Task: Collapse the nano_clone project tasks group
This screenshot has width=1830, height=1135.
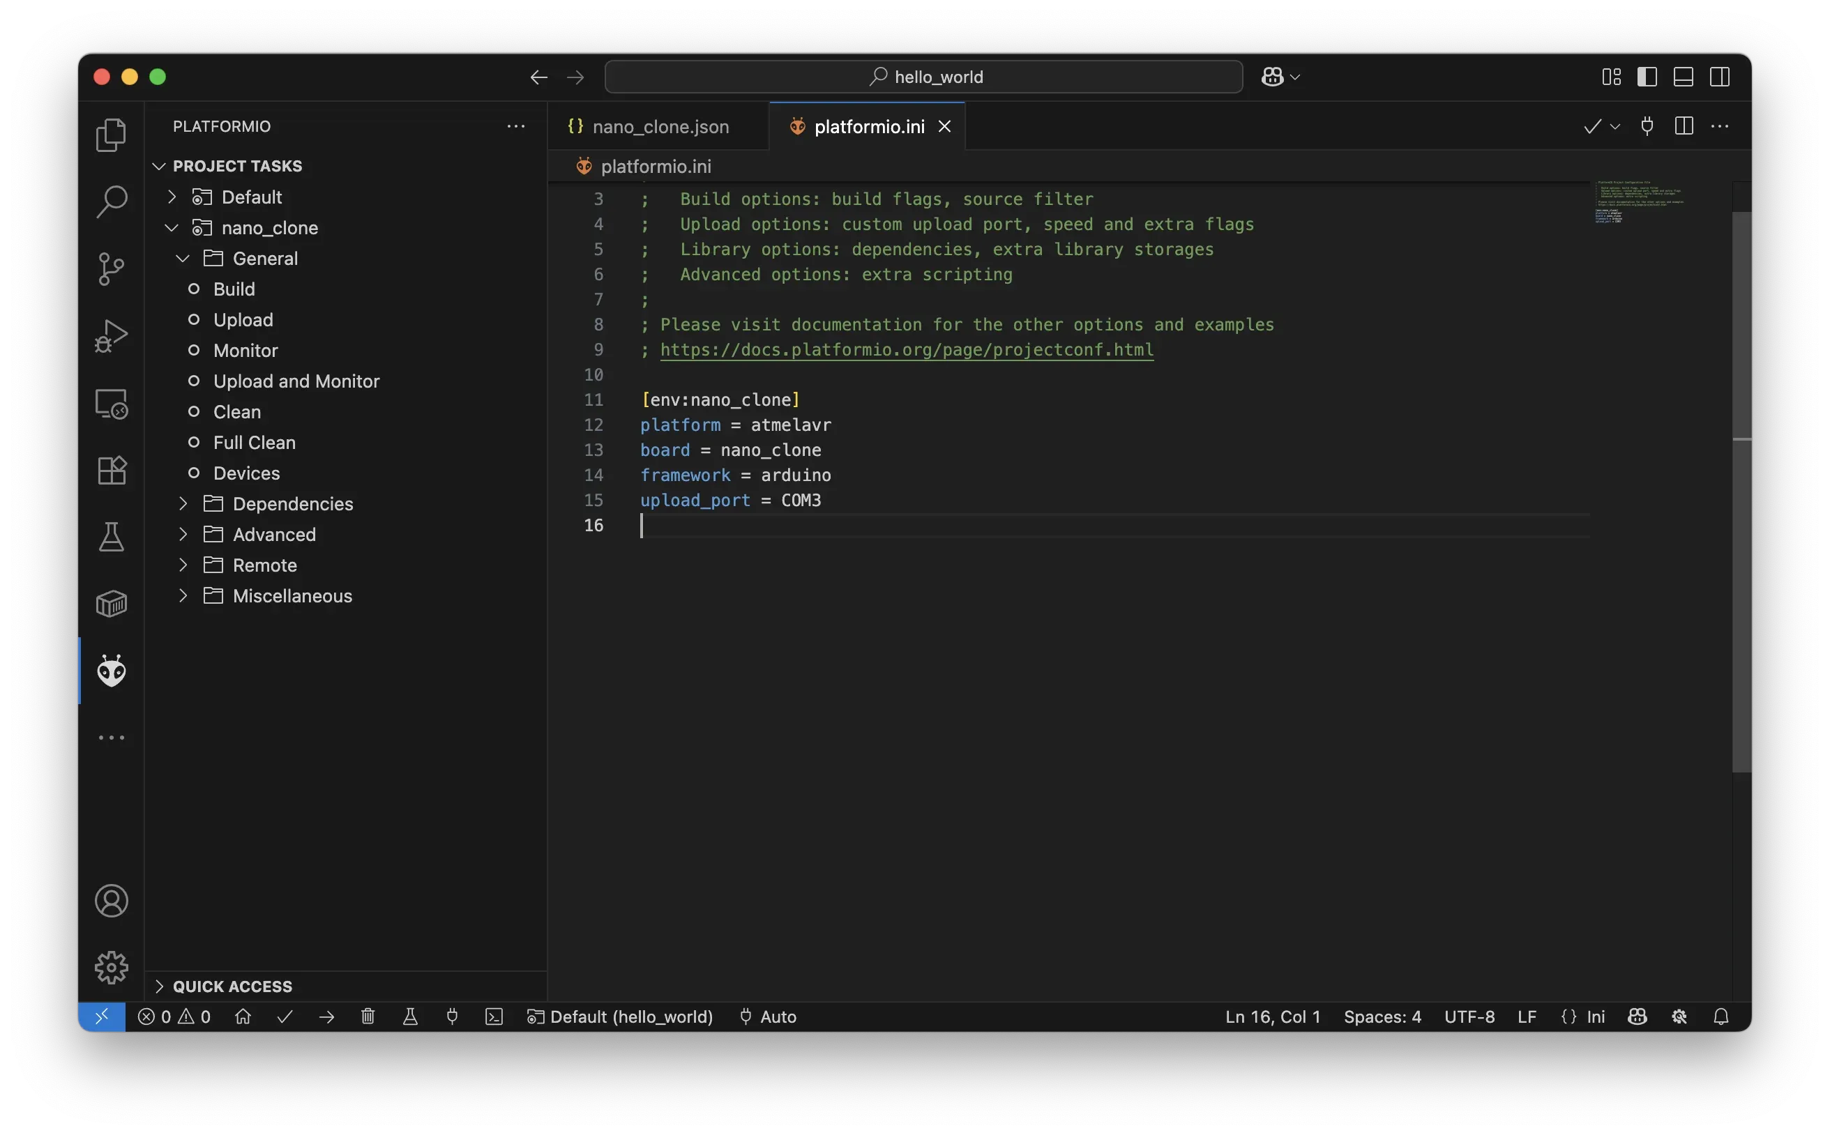Action: 170,227
